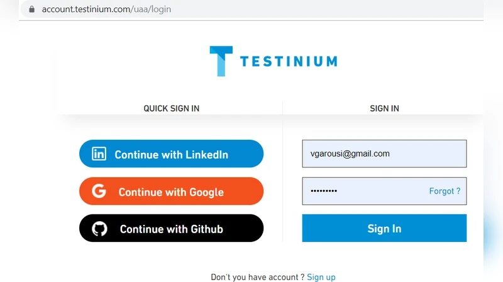Click the LinkedIn logo icon
This screenshot has height=282, width=503.
click(x=99, y=154)
